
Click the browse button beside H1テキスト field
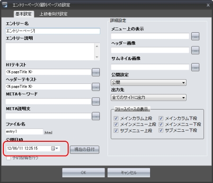(x=96, y=73)
